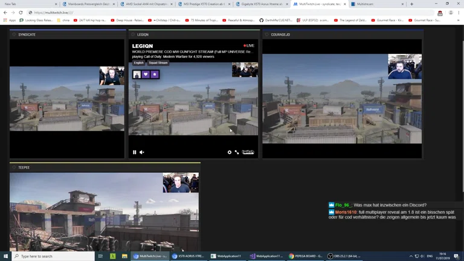Switch to Mainboards Preisvergleich tab
The image size is (464, 261).
(x=89, y=4)
